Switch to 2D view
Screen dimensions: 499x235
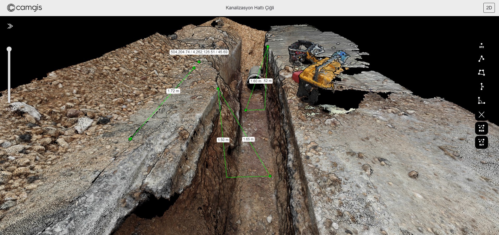pyautogui.click(x=489, y=8)
